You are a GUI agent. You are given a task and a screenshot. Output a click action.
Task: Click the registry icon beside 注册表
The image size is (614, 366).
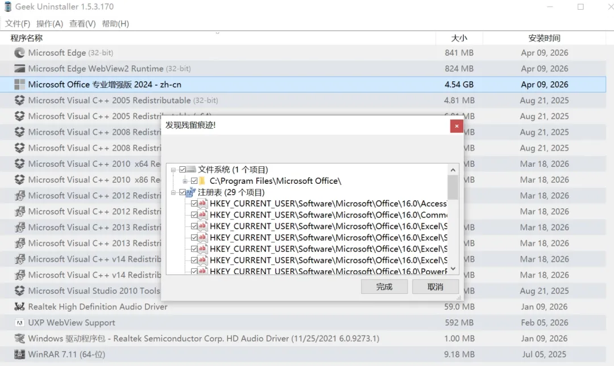click(192, 192)
